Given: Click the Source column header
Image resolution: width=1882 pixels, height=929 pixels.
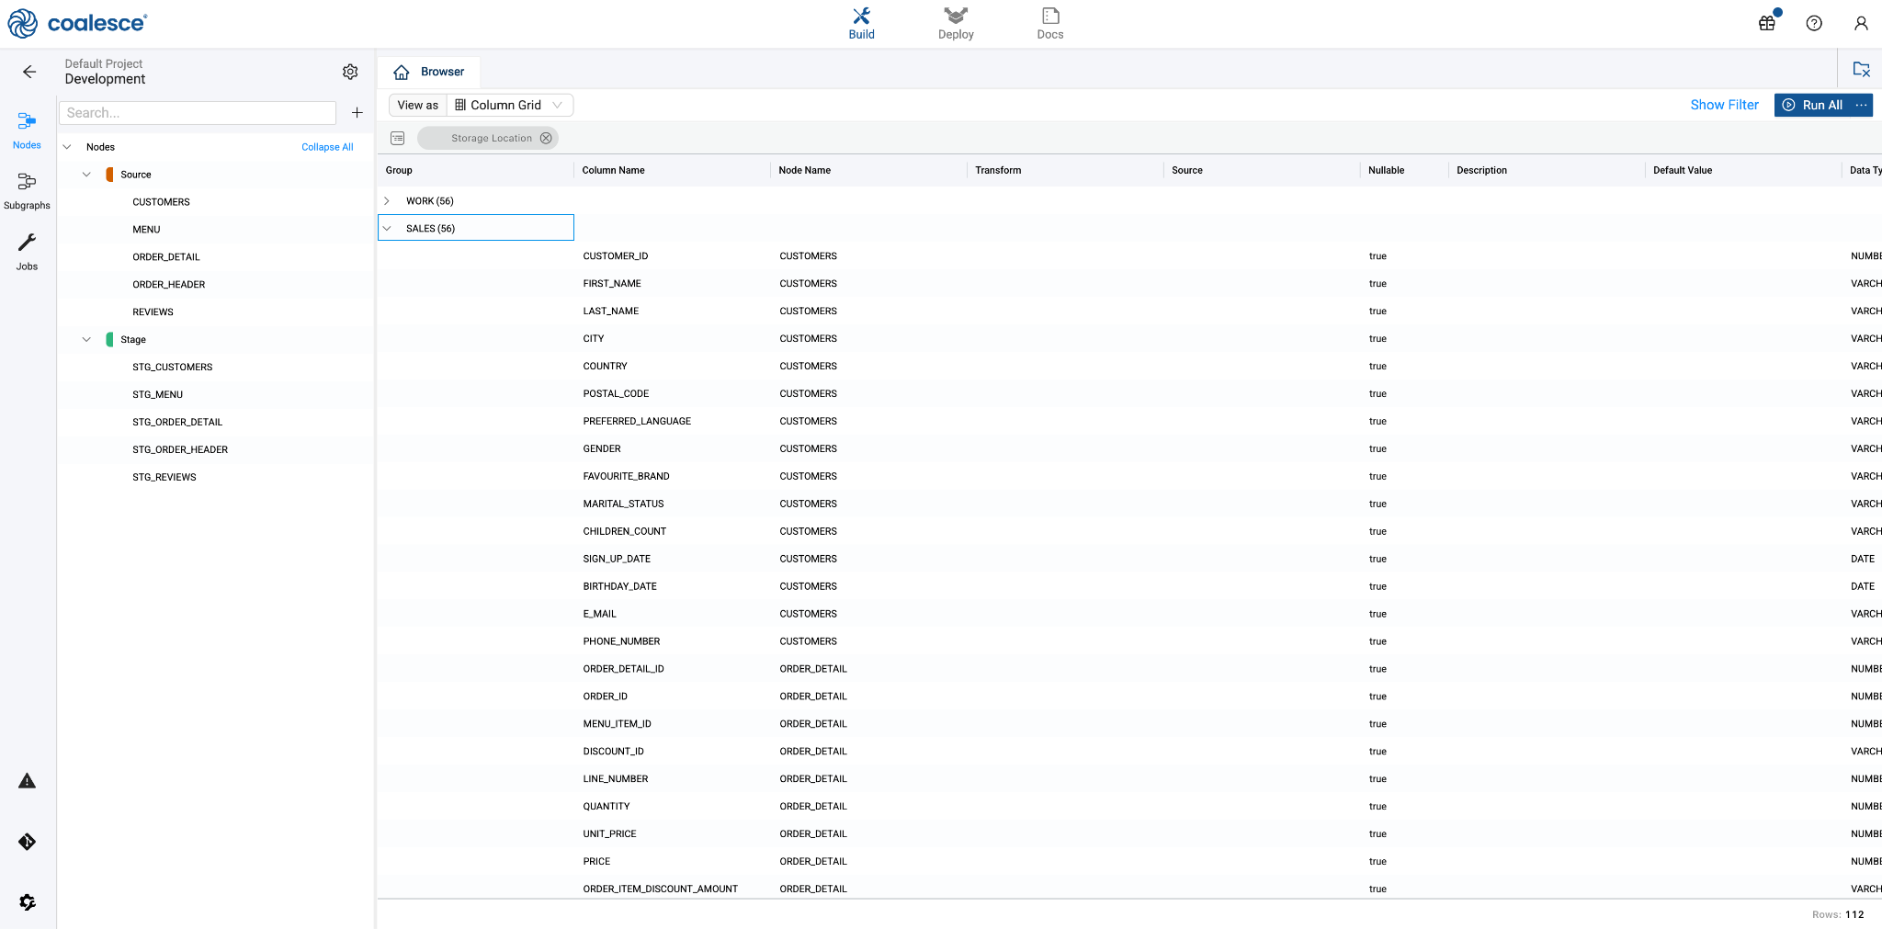Looking at the screenshot, I should click(x=1186, y=170).
